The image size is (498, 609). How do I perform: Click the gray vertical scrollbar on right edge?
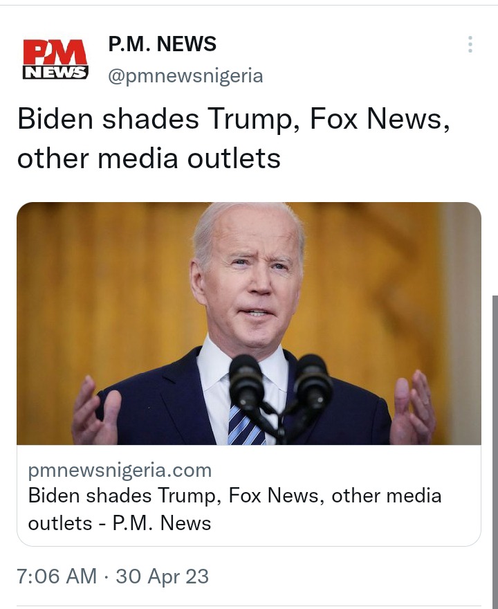pyautogui.click(x=495, y=451)
